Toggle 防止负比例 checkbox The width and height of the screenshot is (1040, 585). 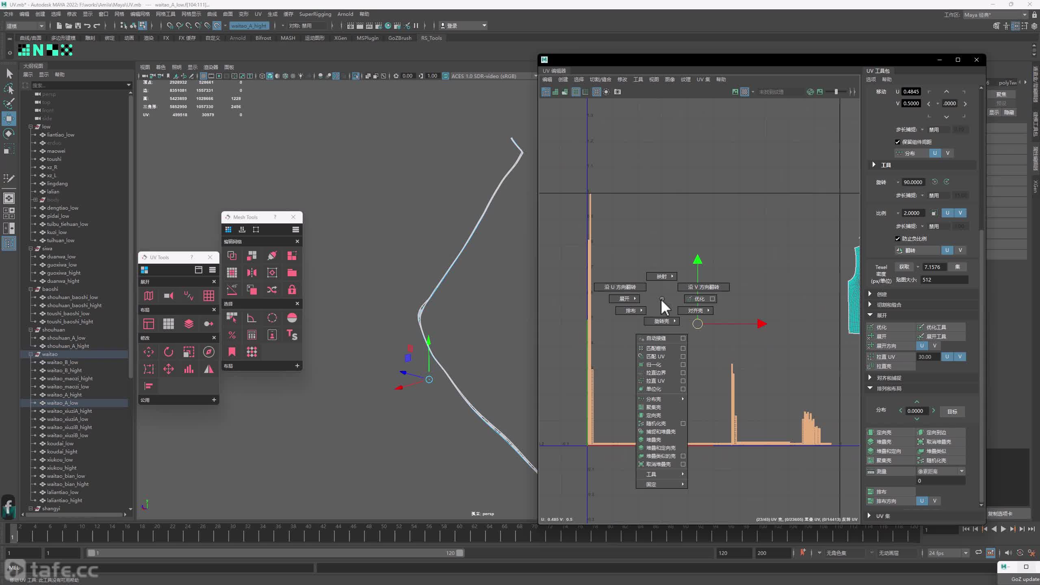click(x=898, y=238)
